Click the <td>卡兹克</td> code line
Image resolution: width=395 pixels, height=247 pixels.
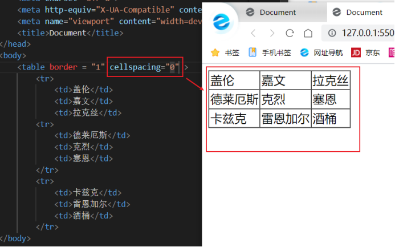click(88, 193)
